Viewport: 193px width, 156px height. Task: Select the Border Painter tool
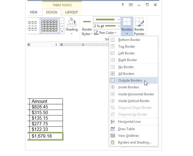(139, 22)
